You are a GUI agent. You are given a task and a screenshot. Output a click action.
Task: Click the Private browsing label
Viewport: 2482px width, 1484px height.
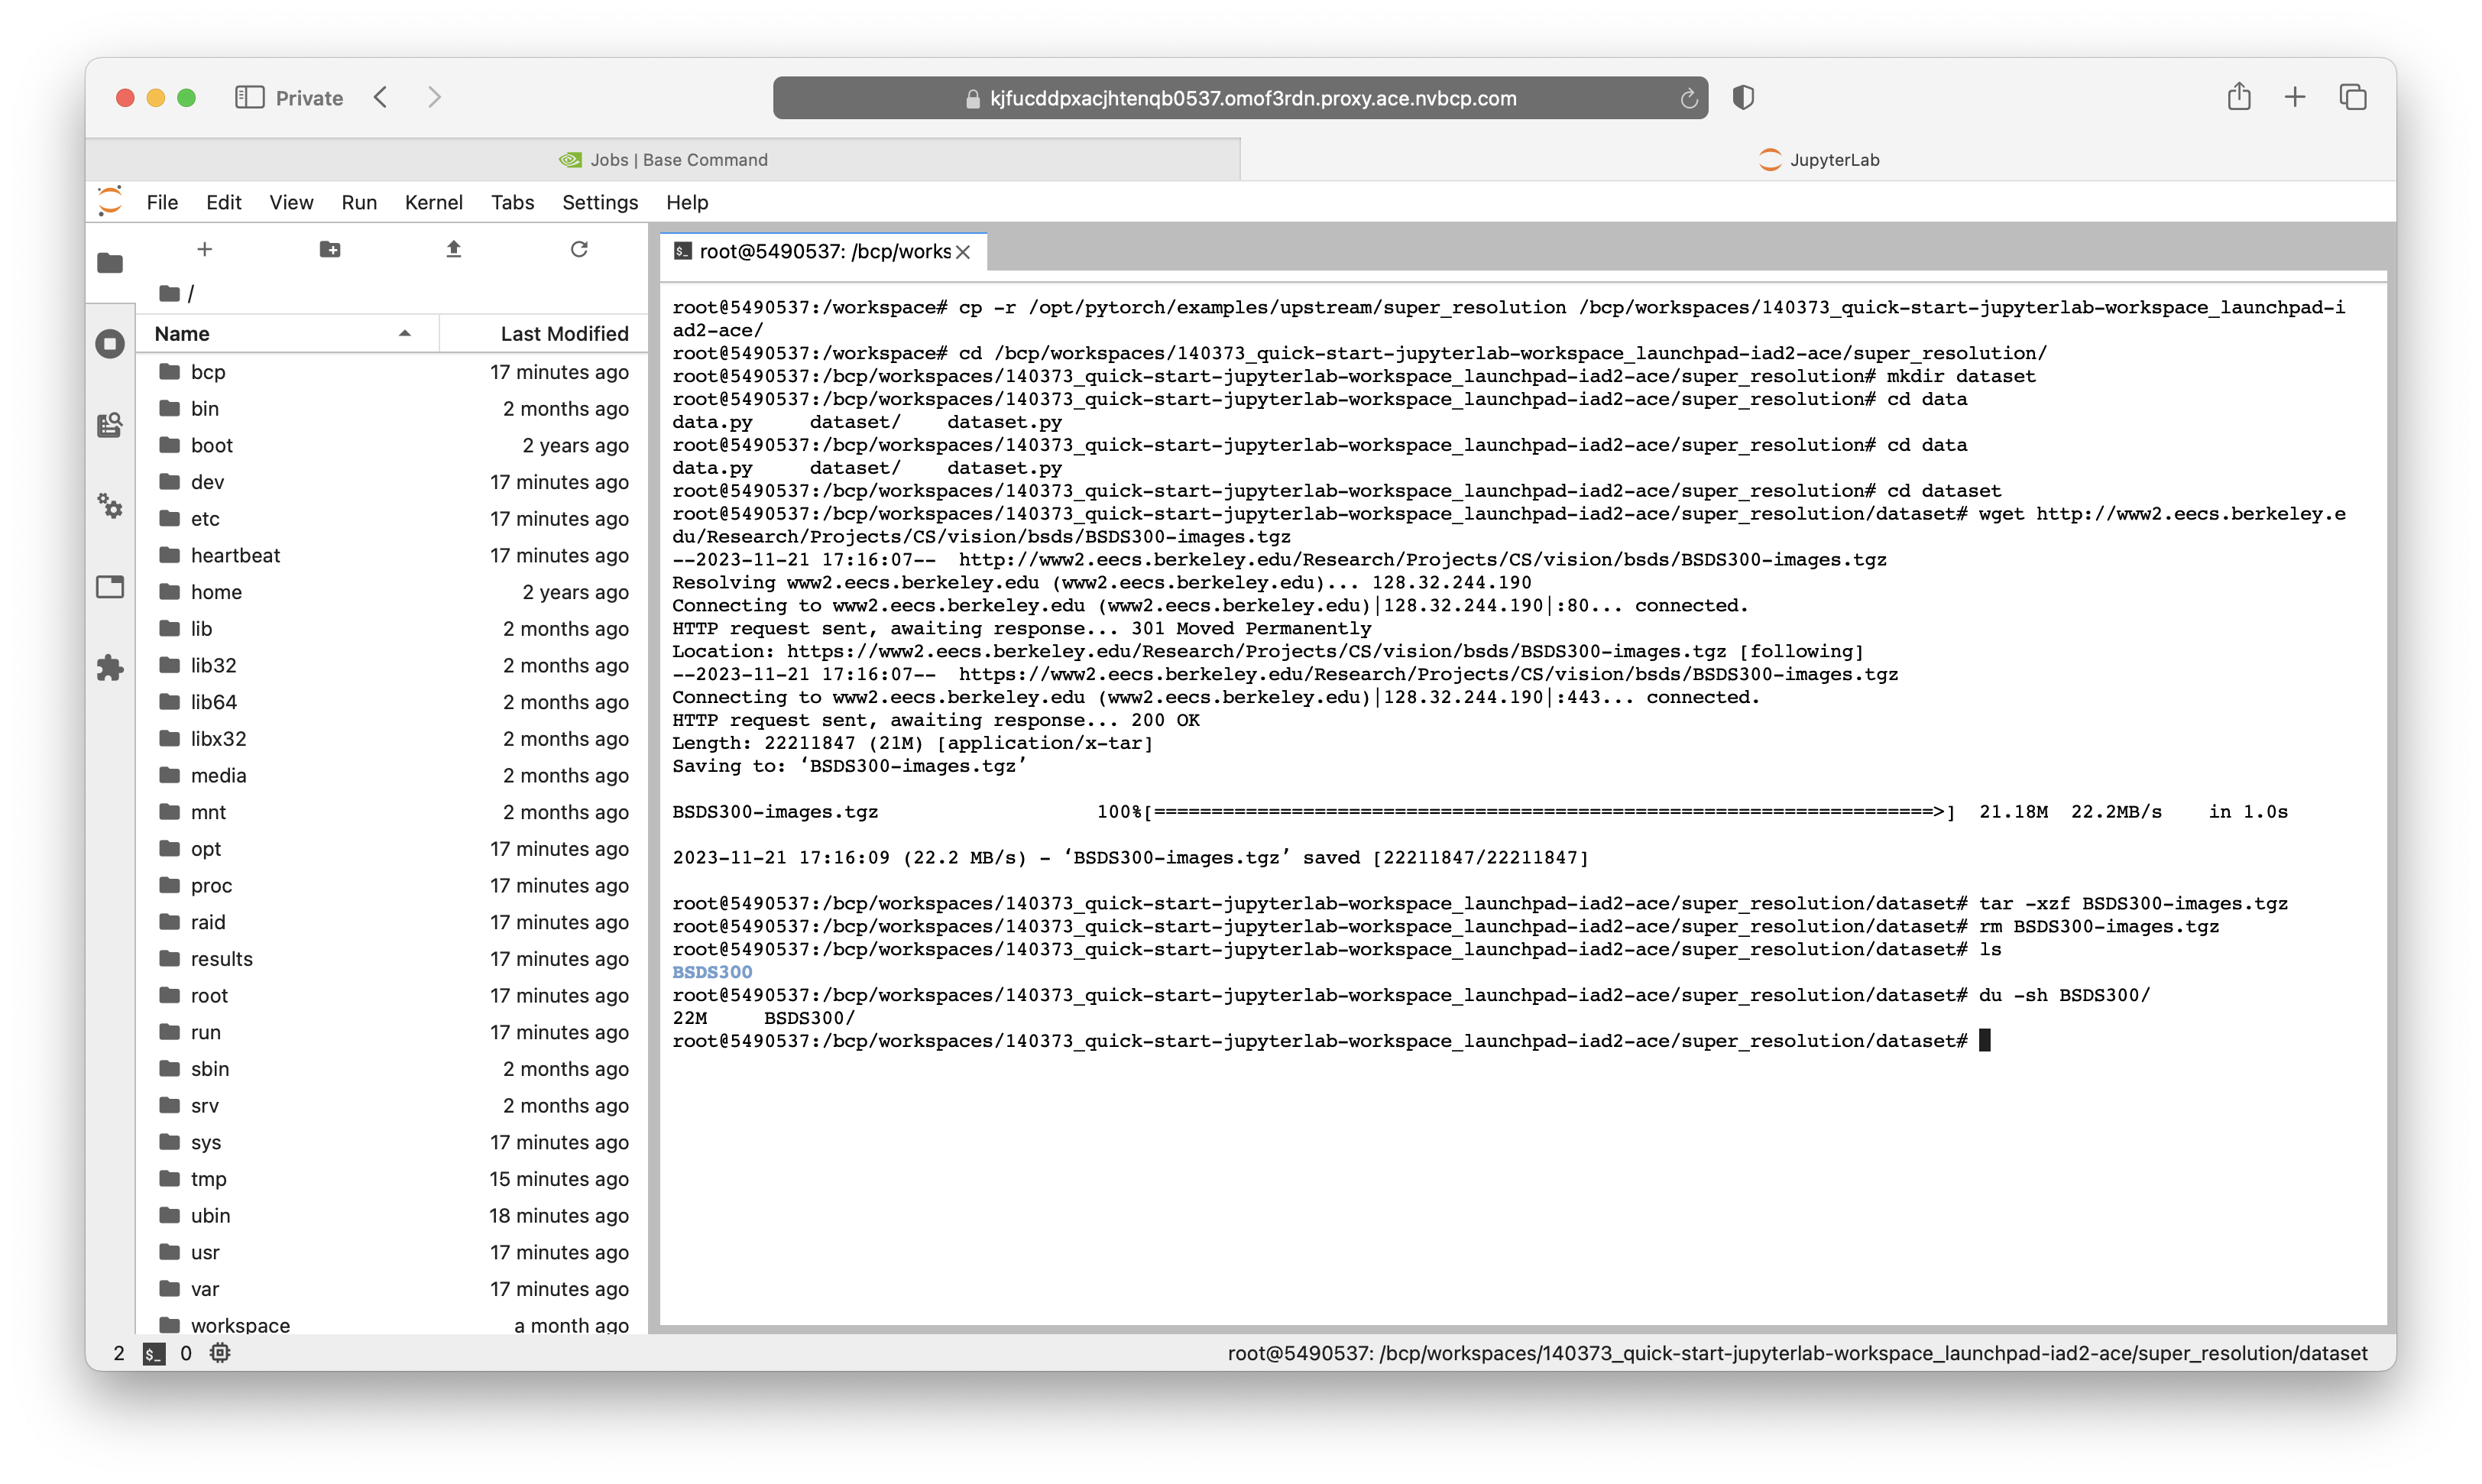309,98
